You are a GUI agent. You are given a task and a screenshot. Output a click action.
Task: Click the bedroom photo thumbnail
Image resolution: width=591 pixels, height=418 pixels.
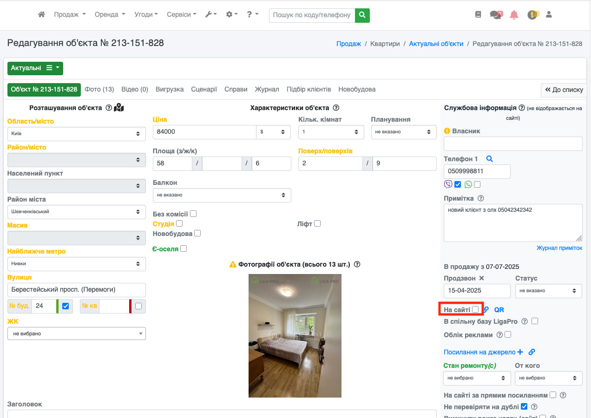click(x=295, y=335)
